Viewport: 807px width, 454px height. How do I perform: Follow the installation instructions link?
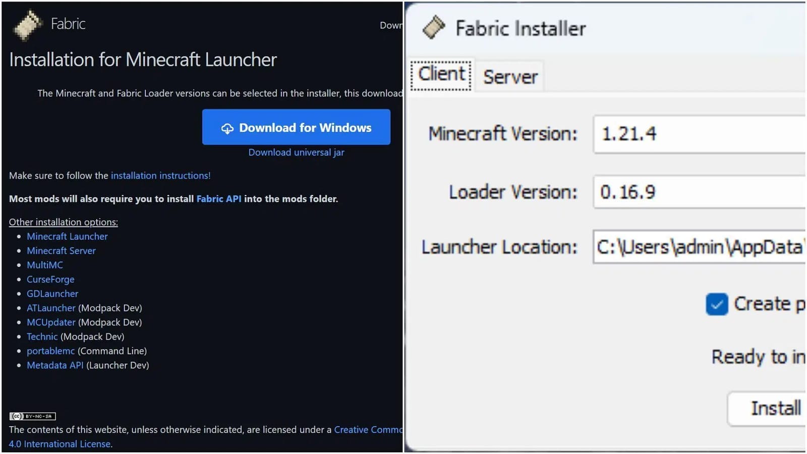(160, 176)
